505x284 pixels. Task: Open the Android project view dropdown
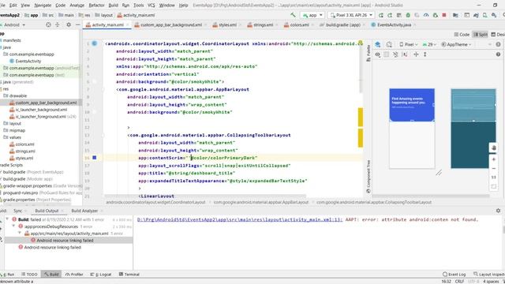tap(13, 24)
